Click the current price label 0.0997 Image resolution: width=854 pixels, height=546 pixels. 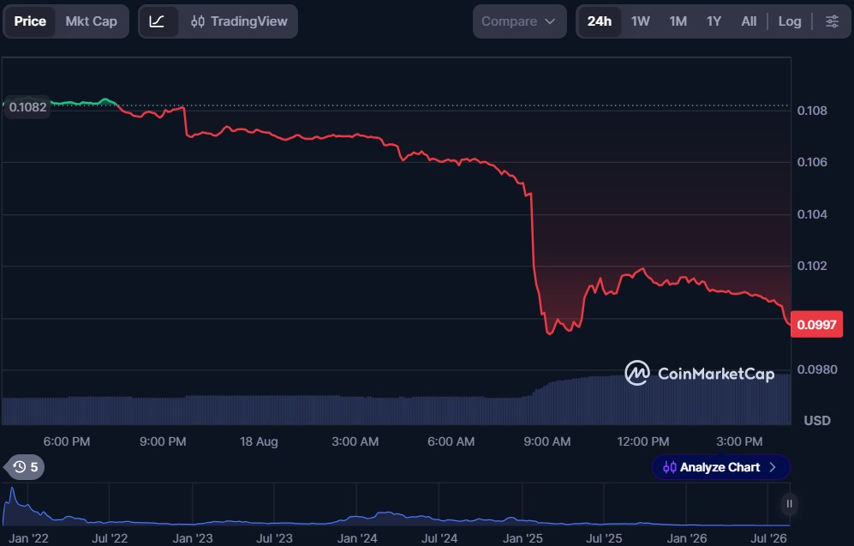[x=816, y=325]
